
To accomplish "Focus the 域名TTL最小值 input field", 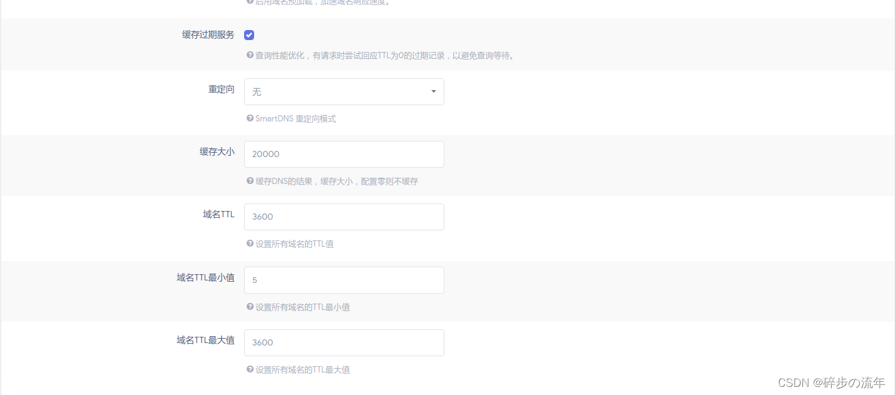I will tap(344, 280).
